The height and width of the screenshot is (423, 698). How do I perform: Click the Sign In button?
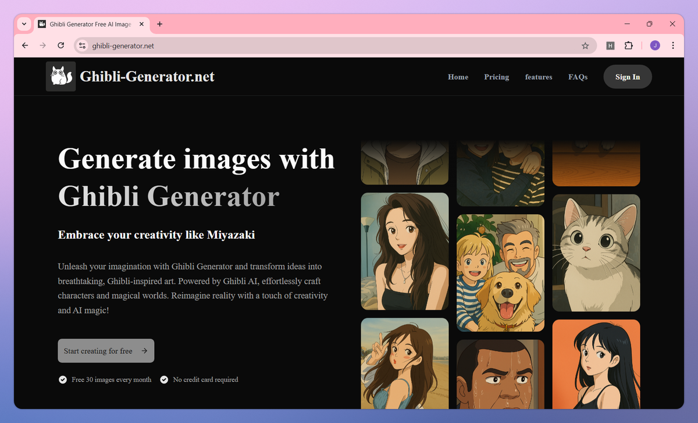[x=628, y=77]
